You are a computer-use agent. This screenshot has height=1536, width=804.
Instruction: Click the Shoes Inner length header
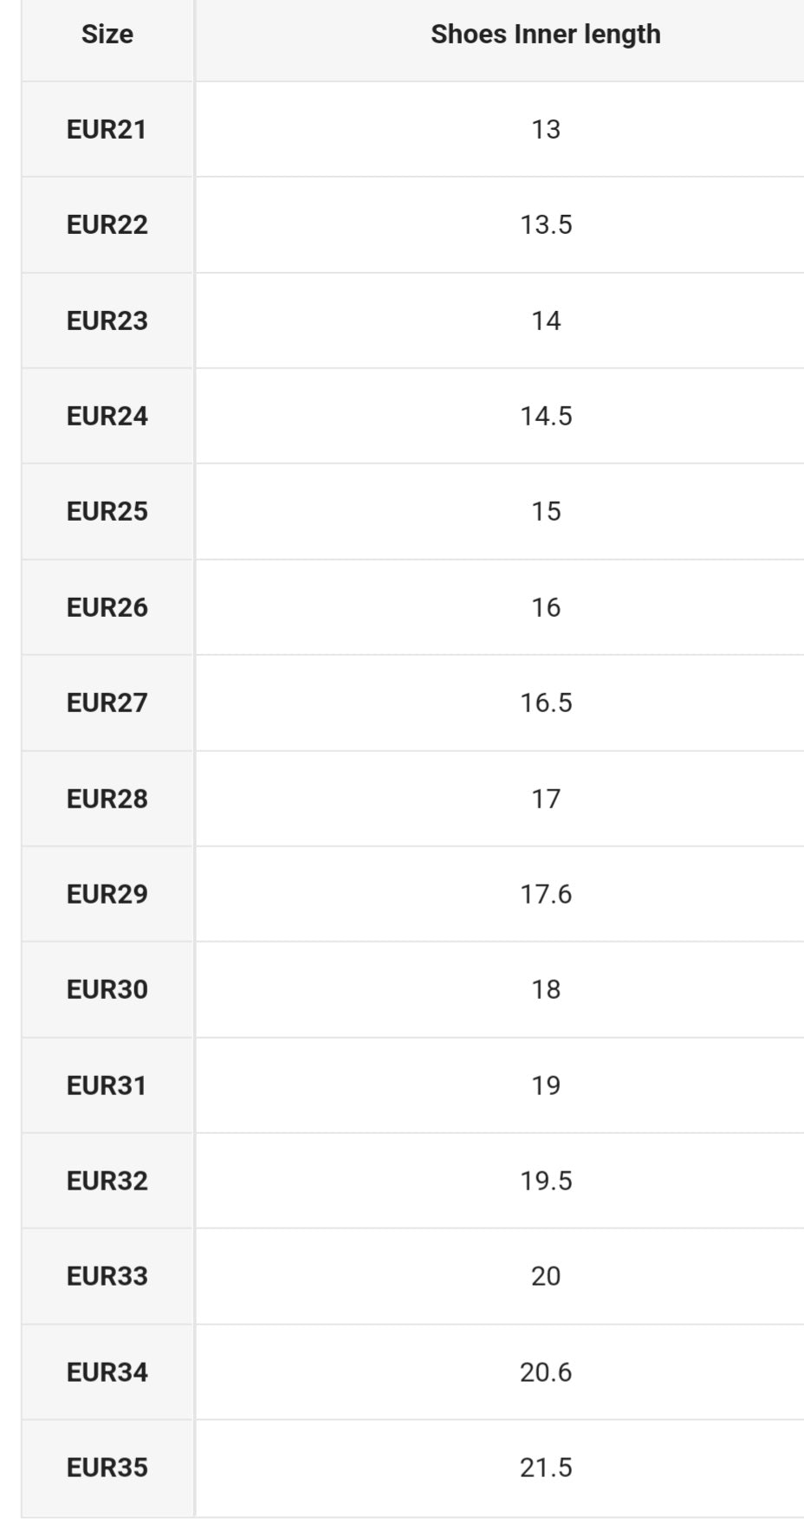point(546,35)
